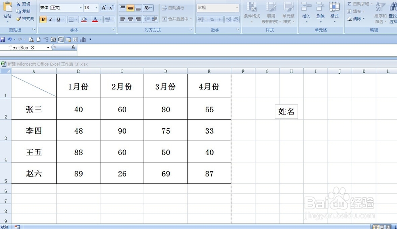
Task: Click the cell containing 3月份
Action: point(166,86)
